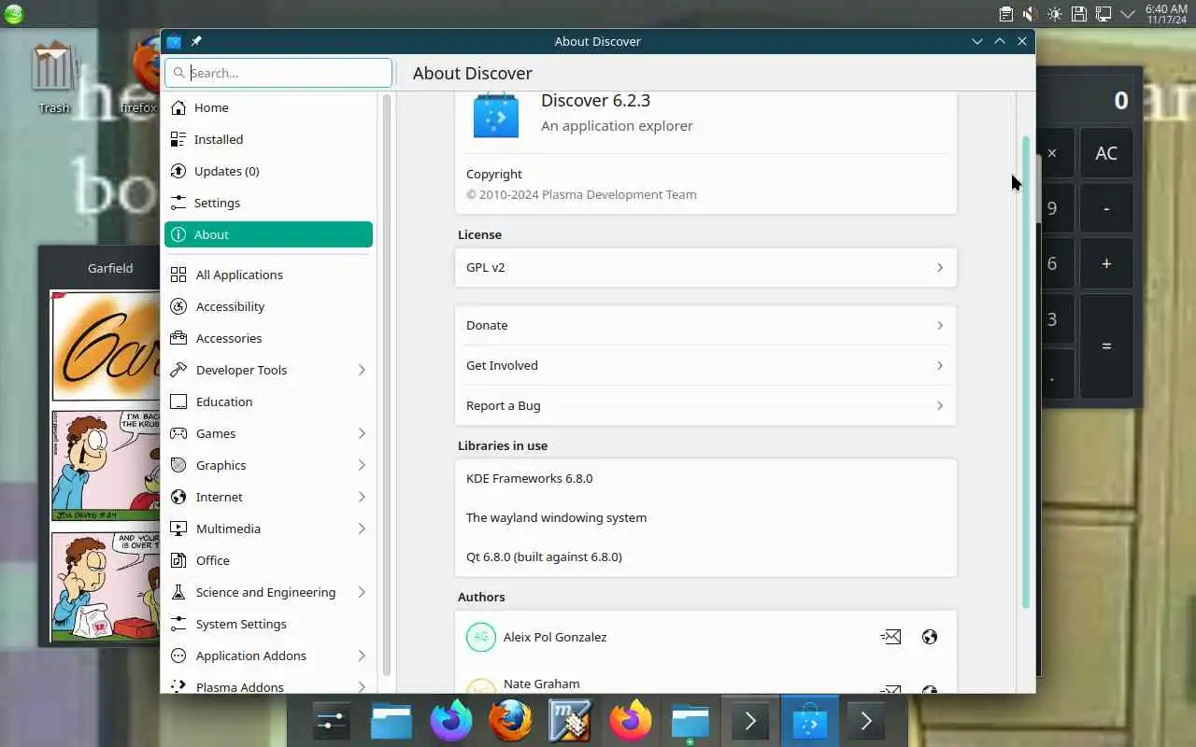
Task: Open the GPL v2 license details
Action: point(705,267)
